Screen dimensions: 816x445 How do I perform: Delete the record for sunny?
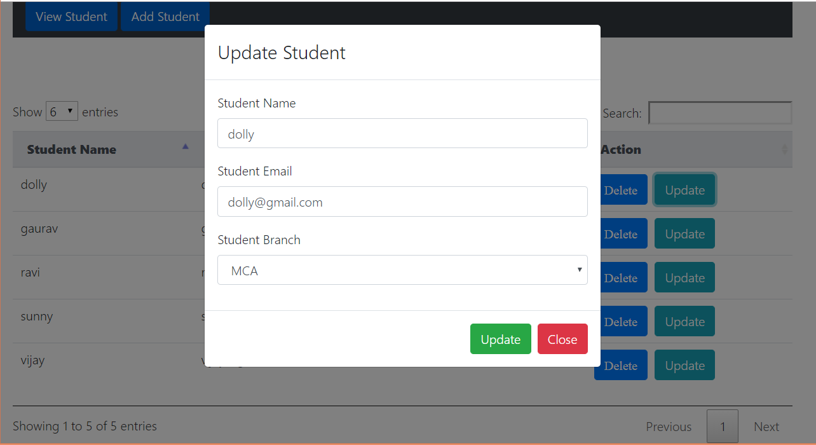(x=621, y=321)
